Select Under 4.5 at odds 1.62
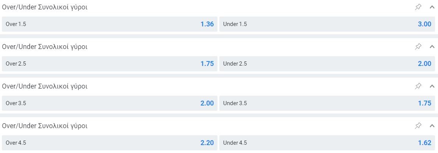The width and height of the screenshot is (438, 153). [x=327, y=143]
